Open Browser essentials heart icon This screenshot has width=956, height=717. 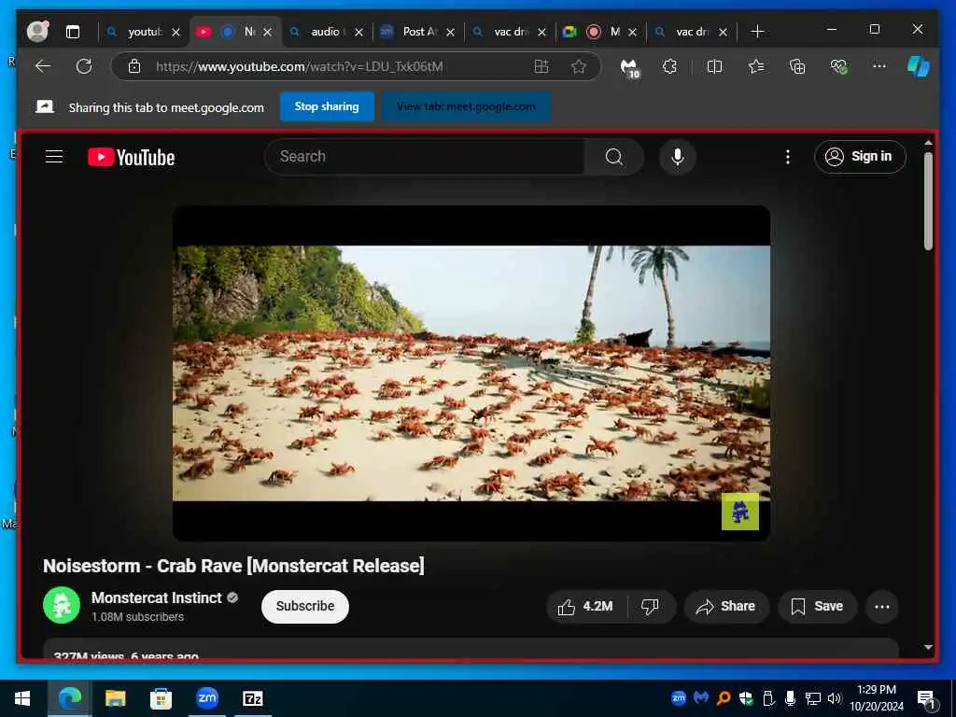839,66
